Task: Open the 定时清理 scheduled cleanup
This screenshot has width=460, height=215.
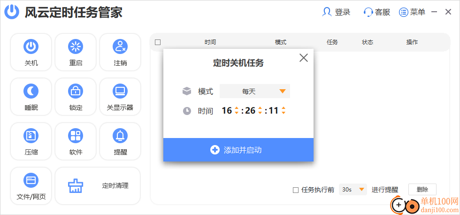Action: point(98,186)
